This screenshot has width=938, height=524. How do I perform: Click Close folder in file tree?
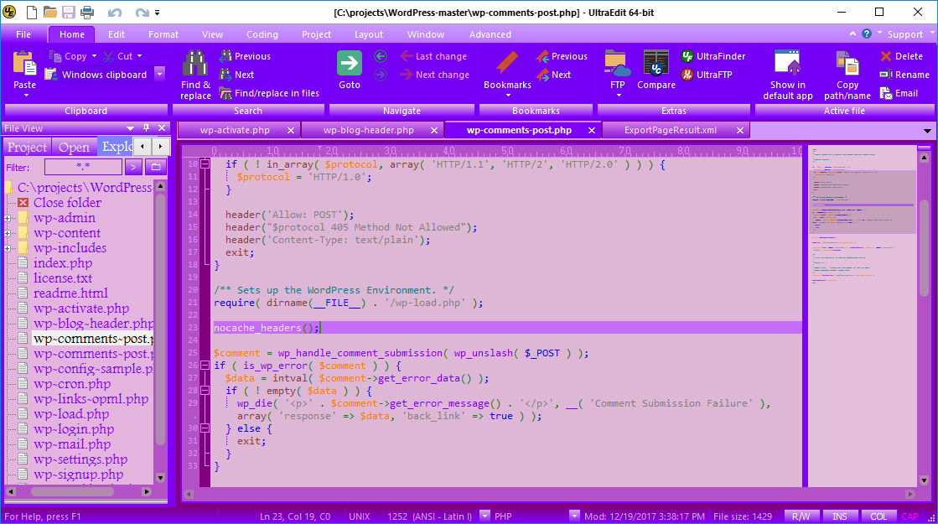point(67,203)
